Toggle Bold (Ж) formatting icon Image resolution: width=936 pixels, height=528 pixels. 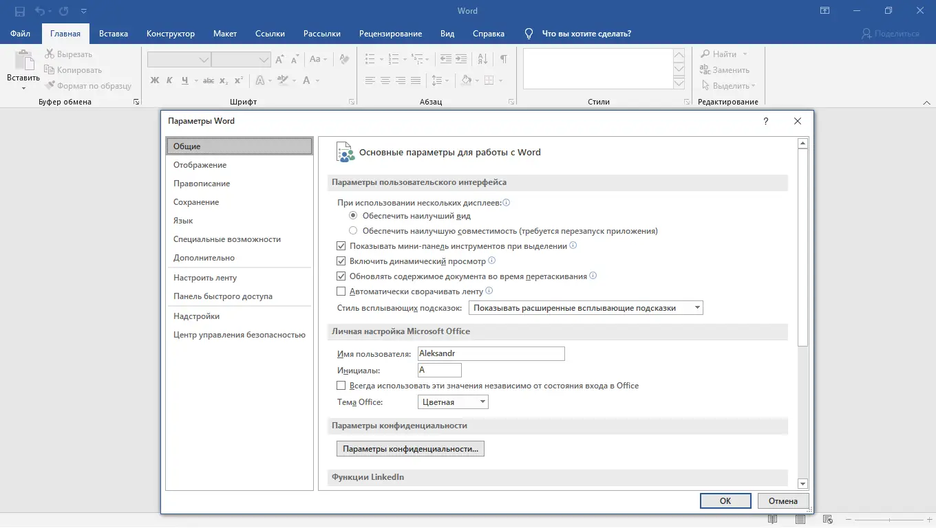point(154,80)
